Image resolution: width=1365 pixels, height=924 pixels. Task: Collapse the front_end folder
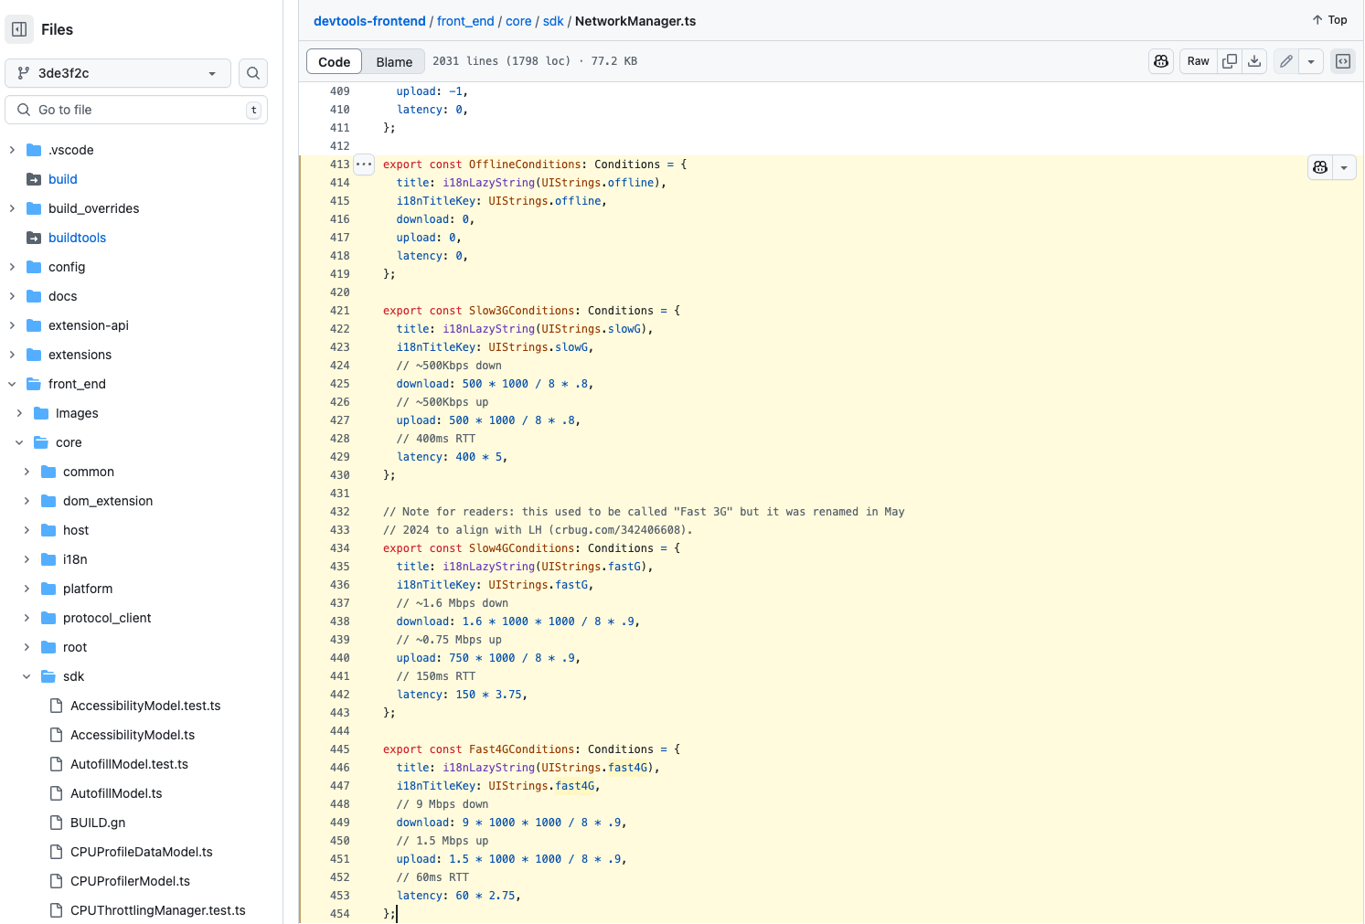(12, 384)
